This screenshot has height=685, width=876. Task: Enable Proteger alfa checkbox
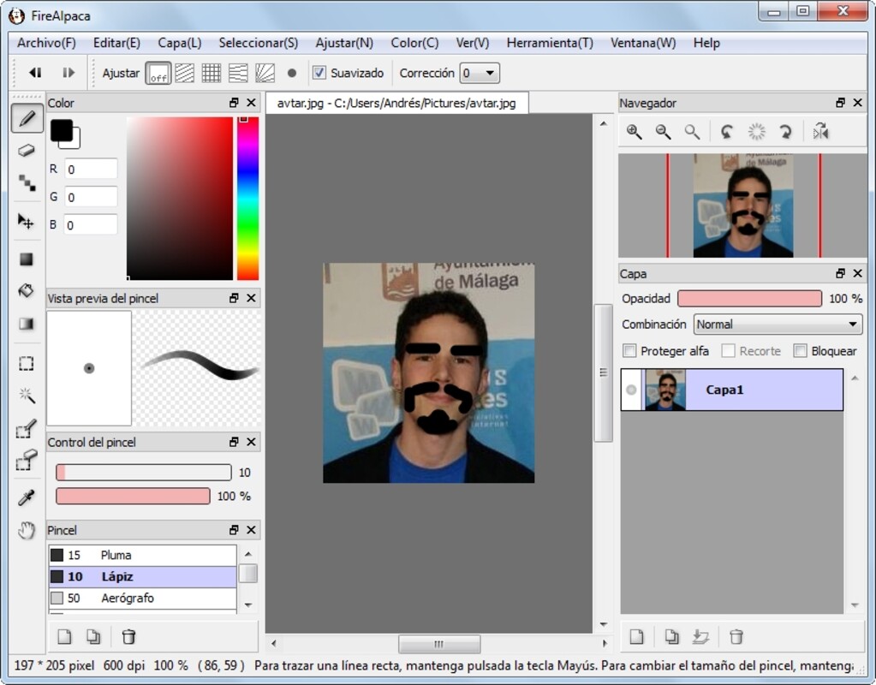(630, 351)
